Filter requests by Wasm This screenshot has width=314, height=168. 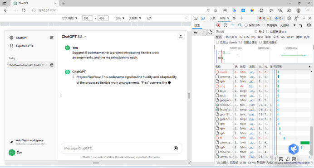[x=290, y=37]
